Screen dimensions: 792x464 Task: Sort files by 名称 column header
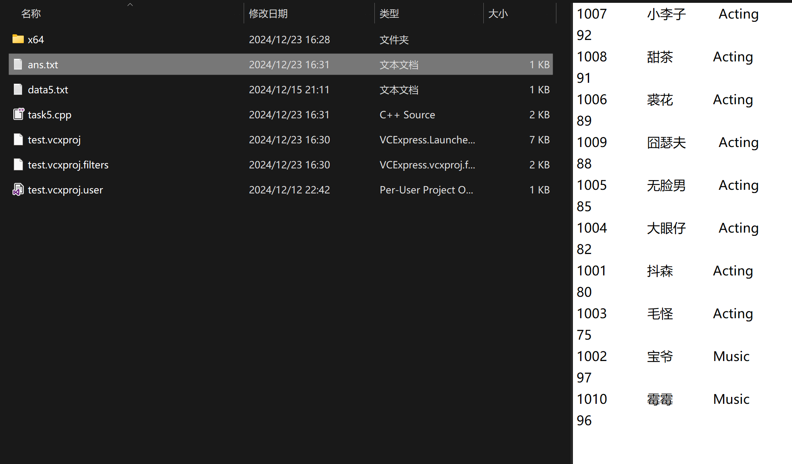point(31,14)
